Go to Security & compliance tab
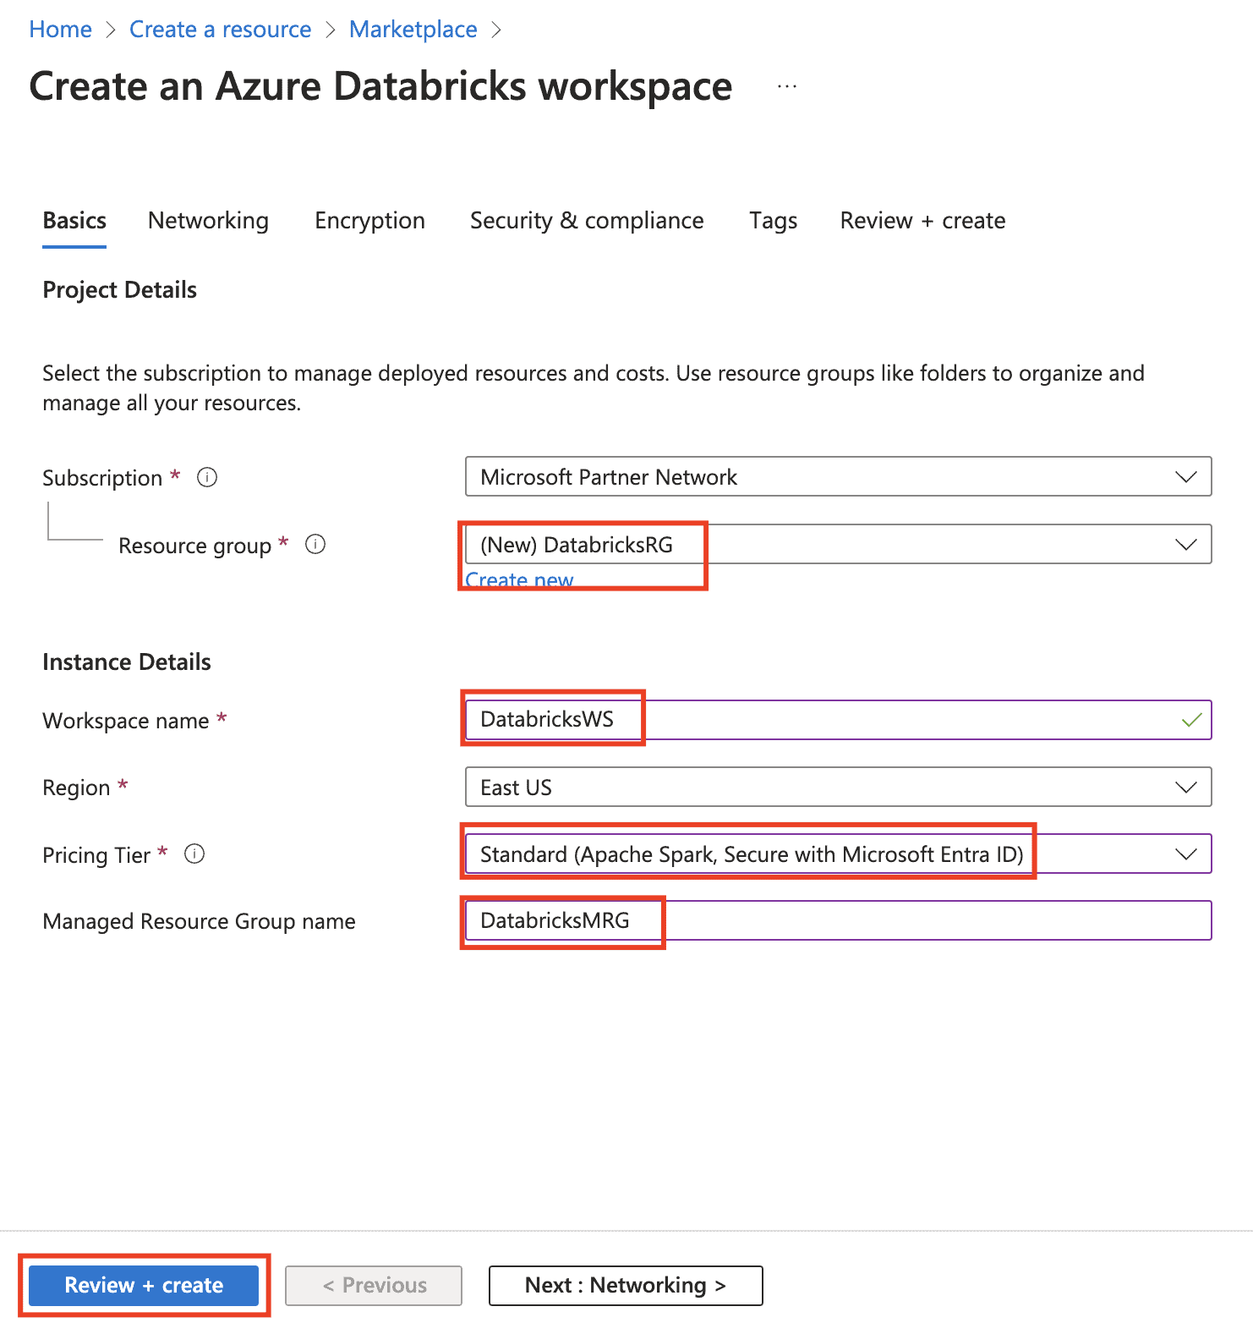This screenshot has height=1323, width=1253. tap(587, 221)
